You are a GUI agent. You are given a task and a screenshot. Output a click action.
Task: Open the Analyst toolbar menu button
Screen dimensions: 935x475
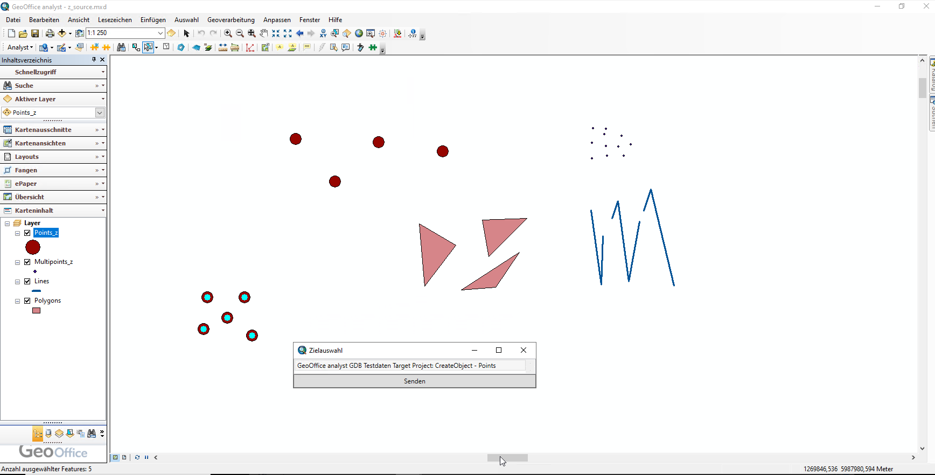tap(20, 47)
